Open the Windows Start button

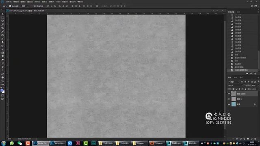[x=4, y=143]
